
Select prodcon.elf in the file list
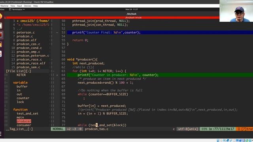26,40
